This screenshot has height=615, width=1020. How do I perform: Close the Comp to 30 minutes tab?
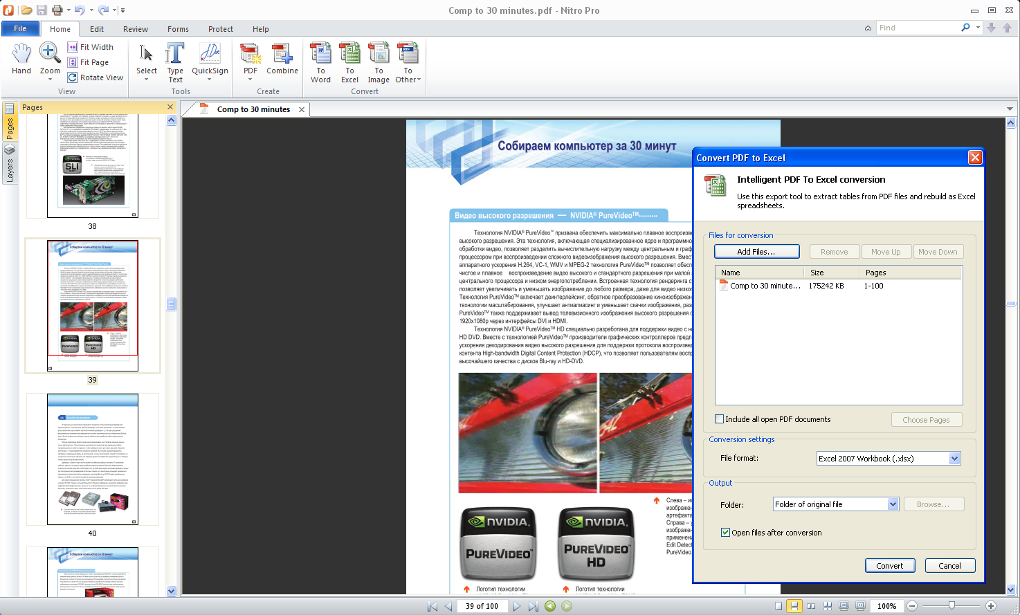coord(302,109)
